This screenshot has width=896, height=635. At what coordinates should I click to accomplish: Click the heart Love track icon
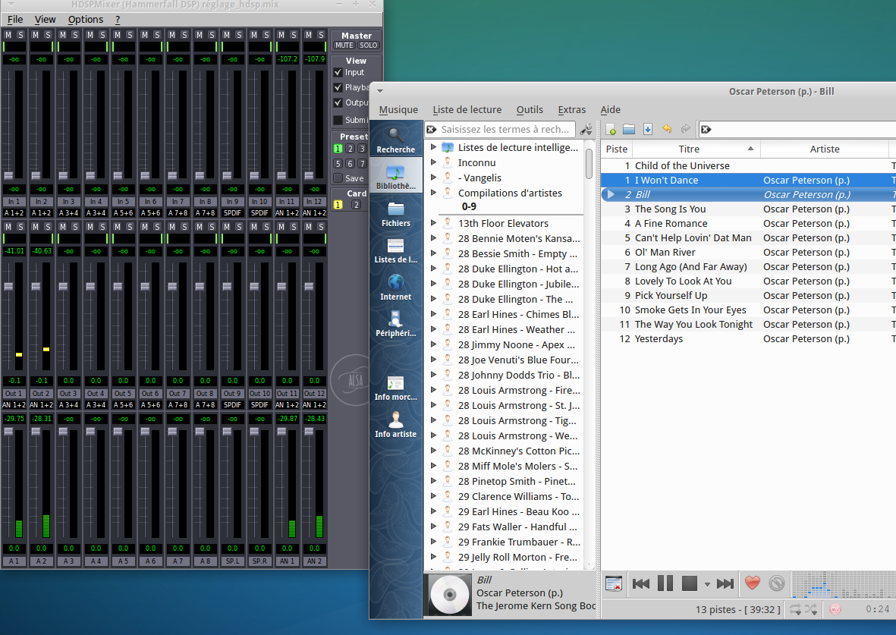point(752,583)
